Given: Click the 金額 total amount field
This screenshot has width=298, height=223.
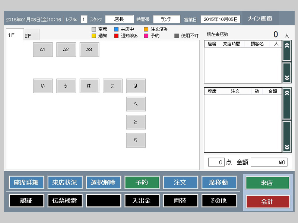Looking at the screenshot, I should coord(269,162).
